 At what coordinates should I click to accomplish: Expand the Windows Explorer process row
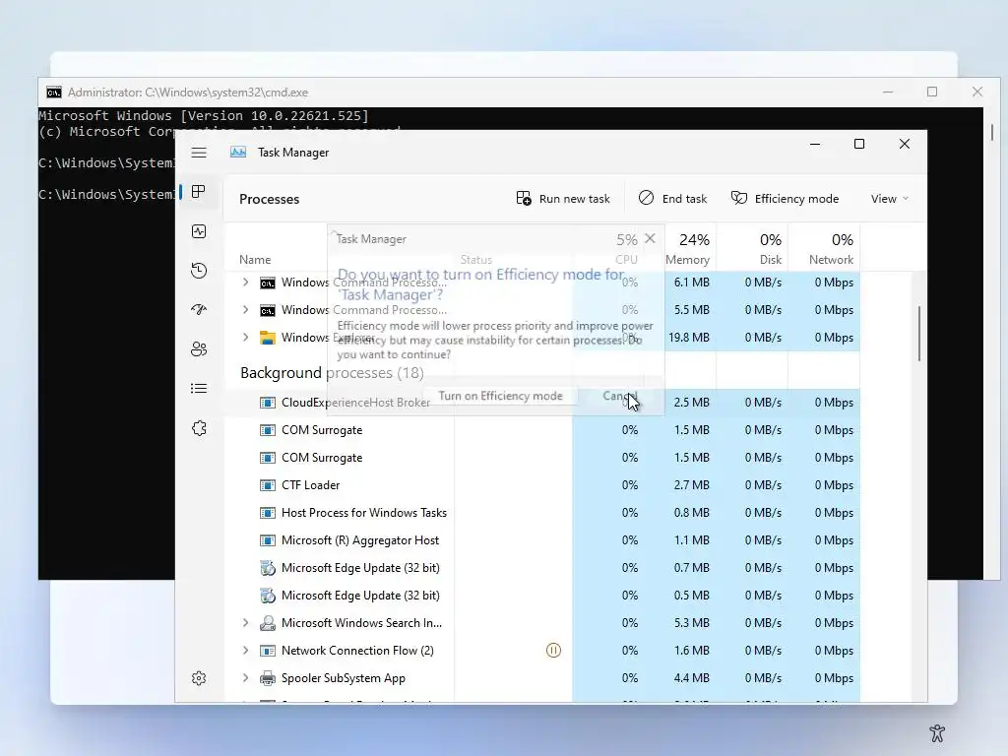click(x=245, y=338)
